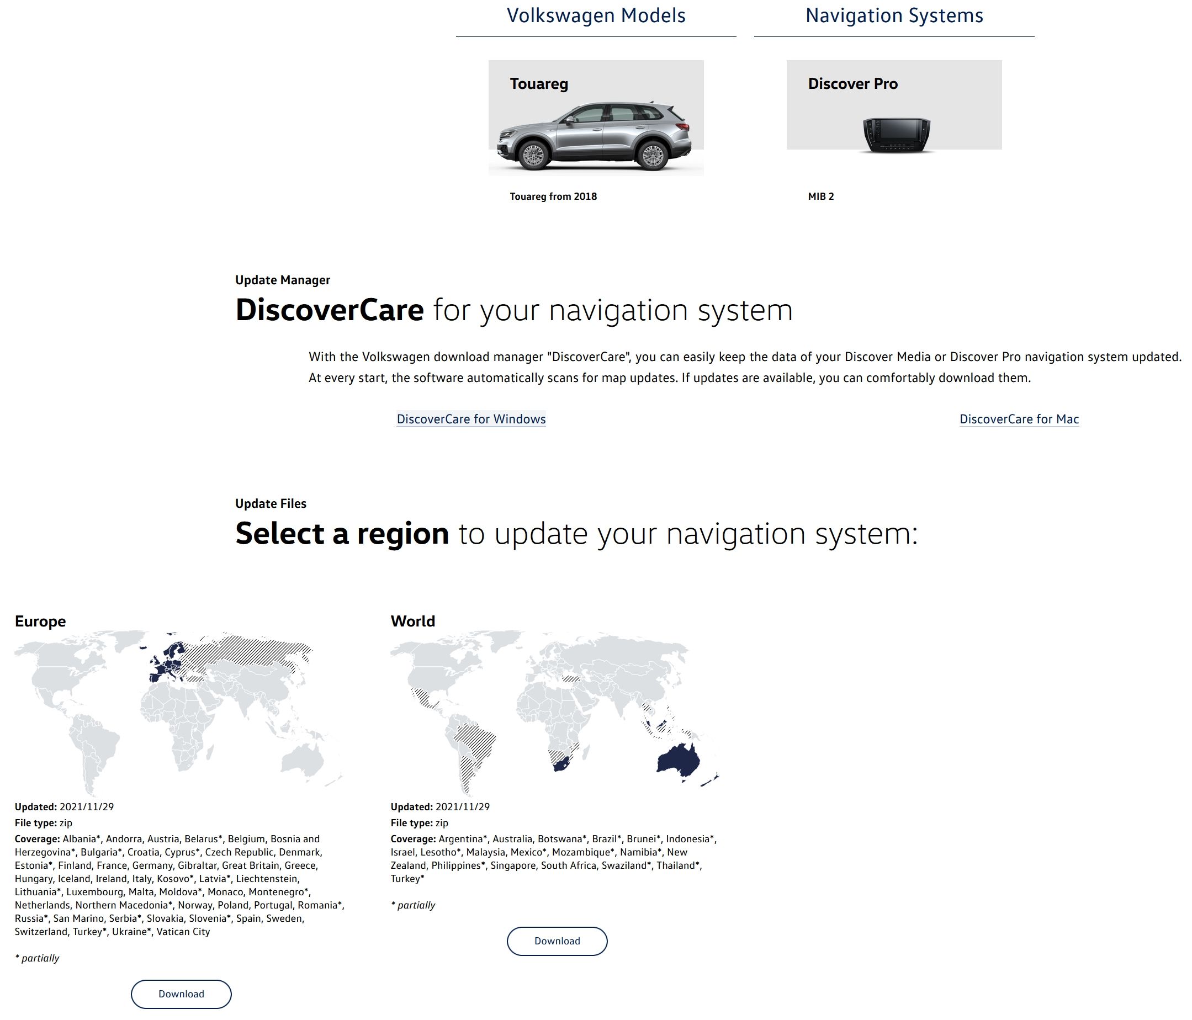Click the 'Touareg' title on the model card
This screenshot has height=1020, width=1192.
(539, 84)
